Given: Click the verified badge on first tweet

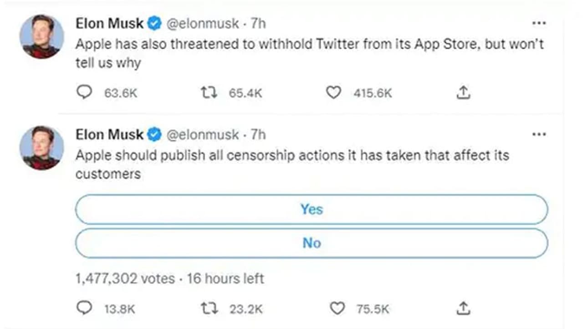Looking at the screenshot, I should tap(155, 23).
